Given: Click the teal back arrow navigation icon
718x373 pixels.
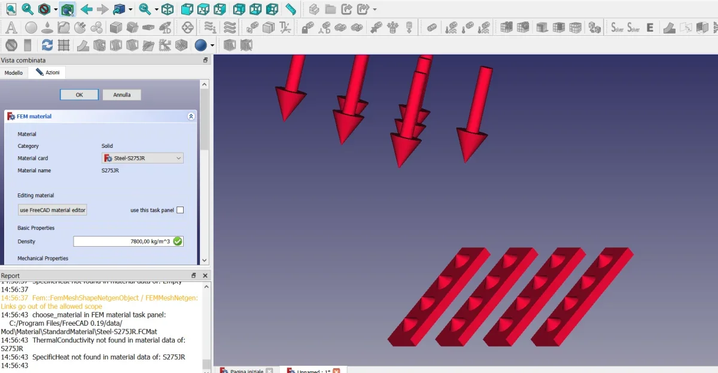Looking at the screenshot, I should (x=87, y=9).
